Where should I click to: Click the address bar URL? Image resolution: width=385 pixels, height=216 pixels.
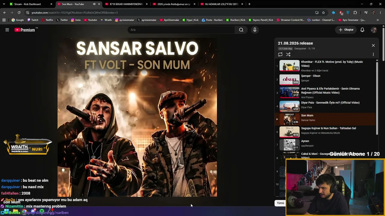click(x=75, y=13)
